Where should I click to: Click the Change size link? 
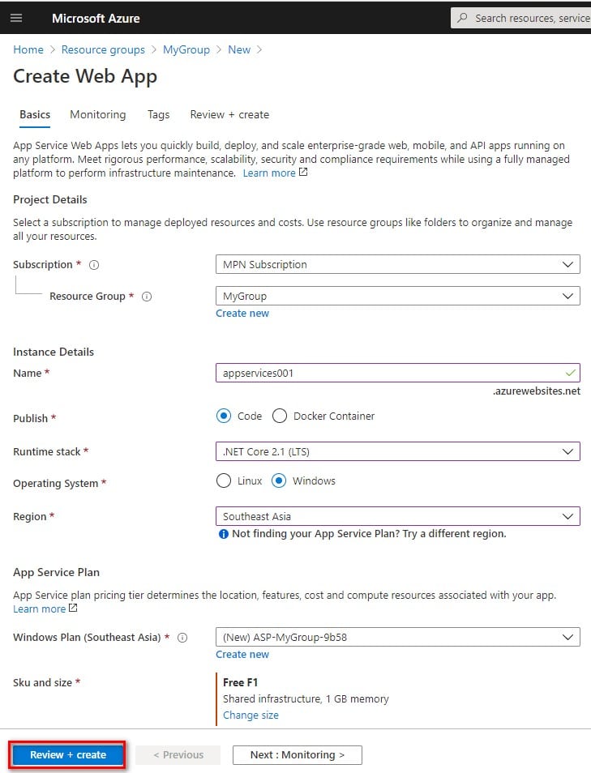point(251,715)
